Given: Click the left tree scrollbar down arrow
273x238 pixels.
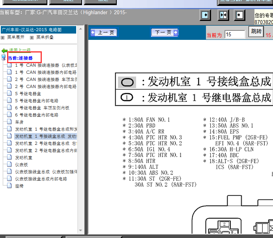Looking at the screenshot, I should tap(80, 231).
